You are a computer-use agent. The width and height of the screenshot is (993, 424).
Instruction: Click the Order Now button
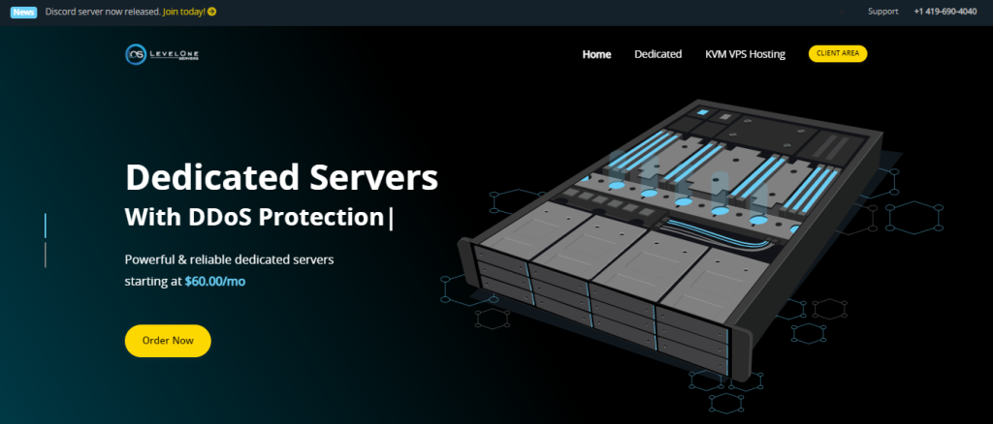coord(168,341)
